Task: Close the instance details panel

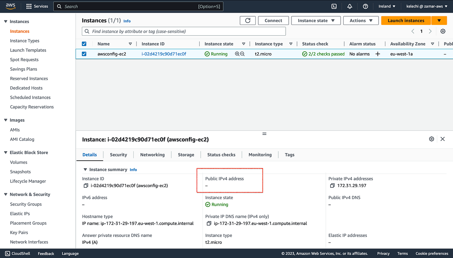Action: tap(443, 139)
